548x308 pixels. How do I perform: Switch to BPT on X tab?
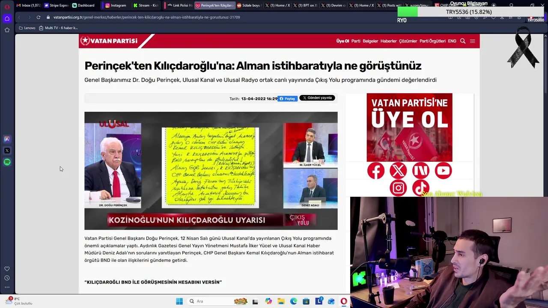306,5
